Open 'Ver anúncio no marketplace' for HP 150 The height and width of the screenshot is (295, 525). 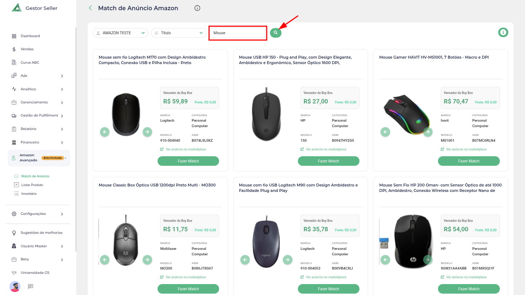[326, 149]
